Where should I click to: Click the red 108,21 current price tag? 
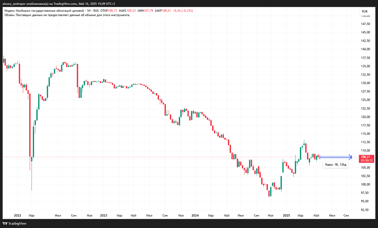click(x=366, y=157)
